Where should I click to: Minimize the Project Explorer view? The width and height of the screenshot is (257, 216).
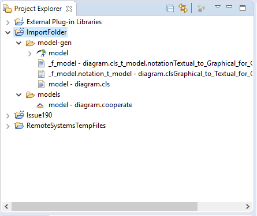[x=229, y=6]
